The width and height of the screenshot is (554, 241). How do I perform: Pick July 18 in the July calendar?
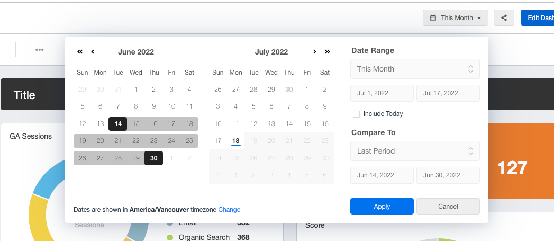tap(236, 141)
